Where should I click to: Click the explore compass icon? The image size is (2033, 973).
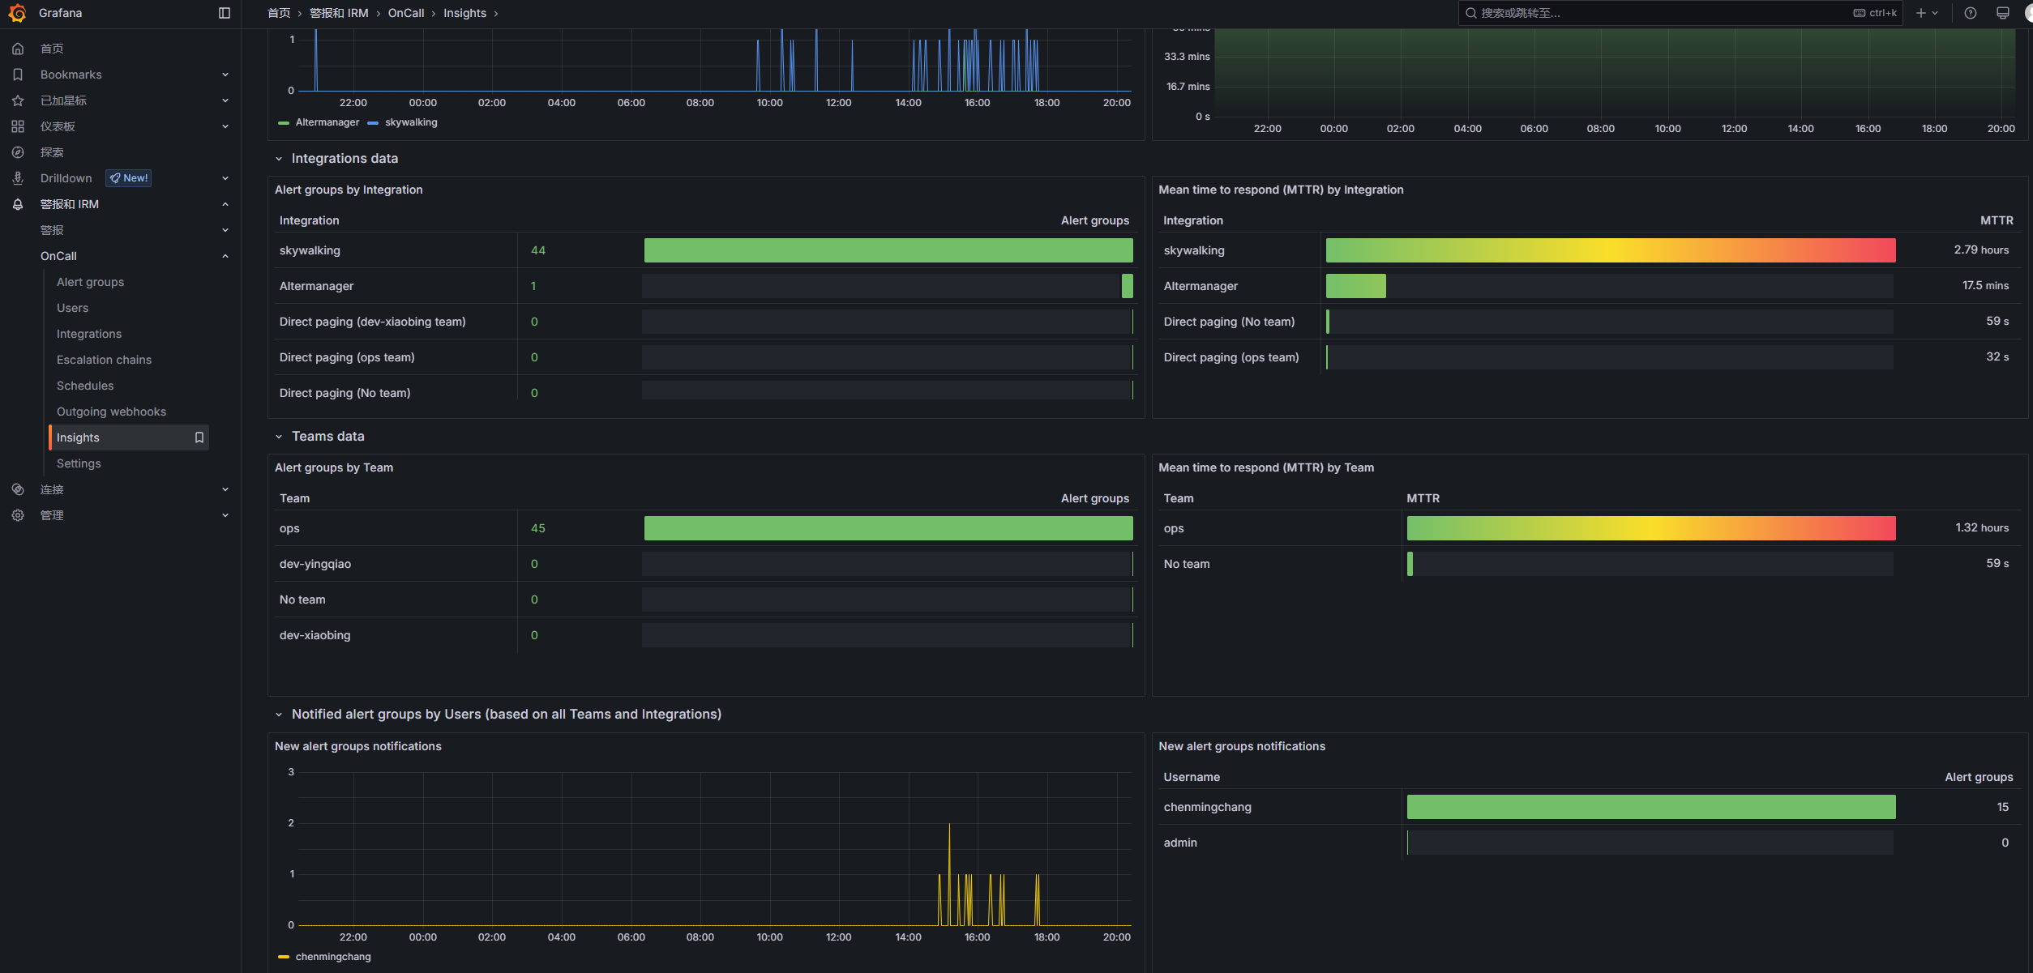tap(18, 152)
